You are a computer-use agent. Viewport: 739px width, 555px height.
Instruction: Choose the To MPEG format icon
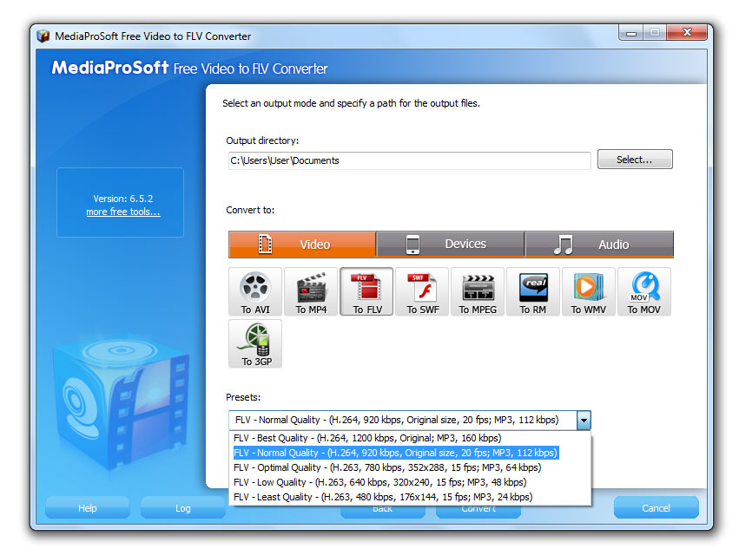pos(478,291)
